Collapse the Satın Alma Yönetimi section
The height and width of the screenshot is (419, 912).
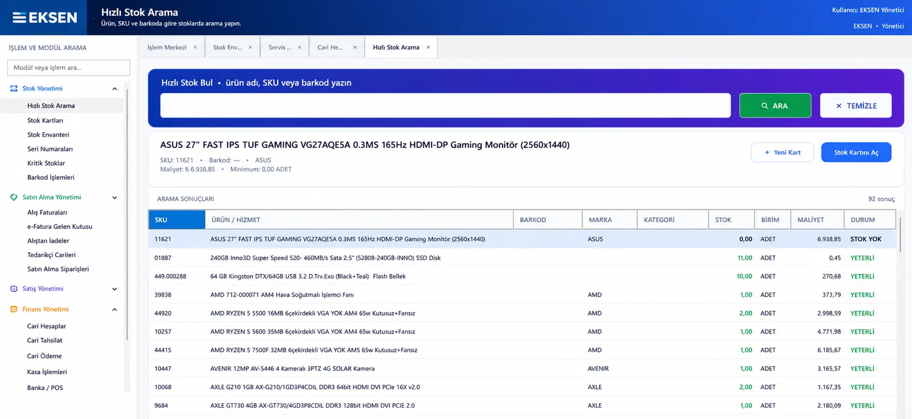115,198
